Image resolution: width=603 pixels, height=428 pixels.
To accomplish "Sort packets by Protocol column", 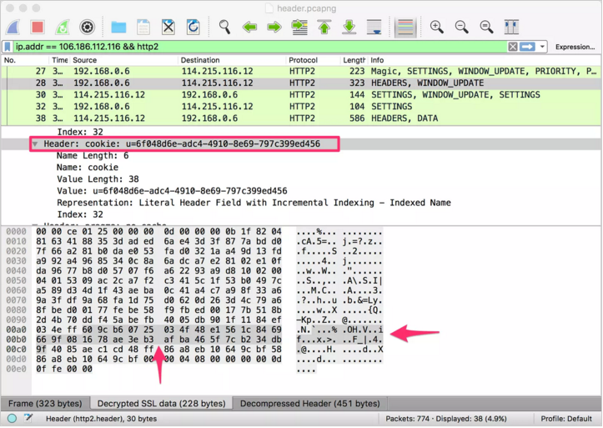I will (x=314, y=60).
